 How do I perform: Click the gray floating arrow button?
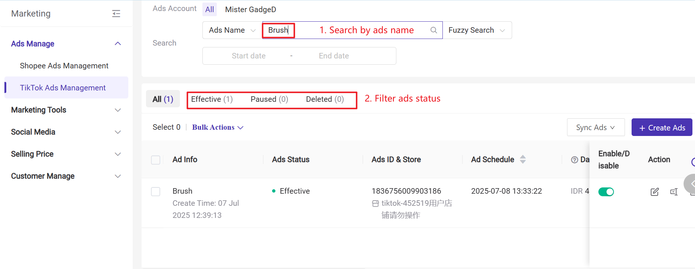click(x=690, y=184)
